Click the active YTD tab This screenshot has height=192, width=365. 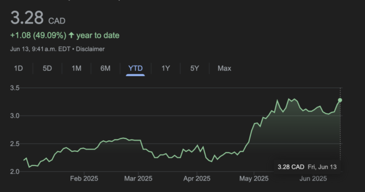point(135,68)
